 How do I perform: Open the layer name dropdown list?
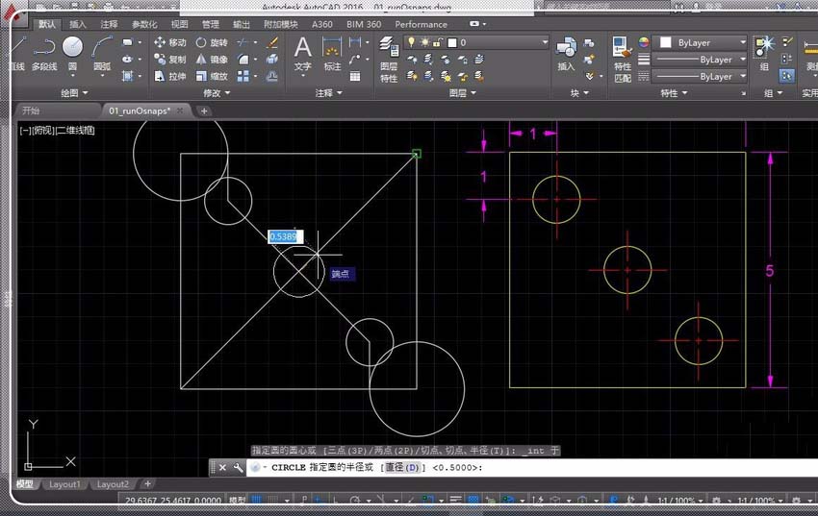click(x=544, y=42)
